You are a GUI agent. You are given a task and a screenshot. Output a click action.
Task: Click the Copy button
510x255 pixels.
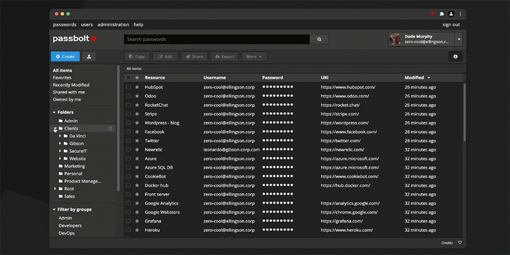[136, 57]
